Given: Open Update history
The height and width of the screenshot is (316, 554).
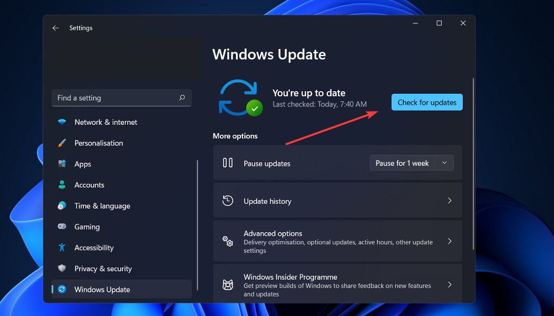Looking at the screenshot, I should (x=337, y=201).
